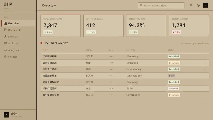Open the Overview sidebar item

(18, 23)
